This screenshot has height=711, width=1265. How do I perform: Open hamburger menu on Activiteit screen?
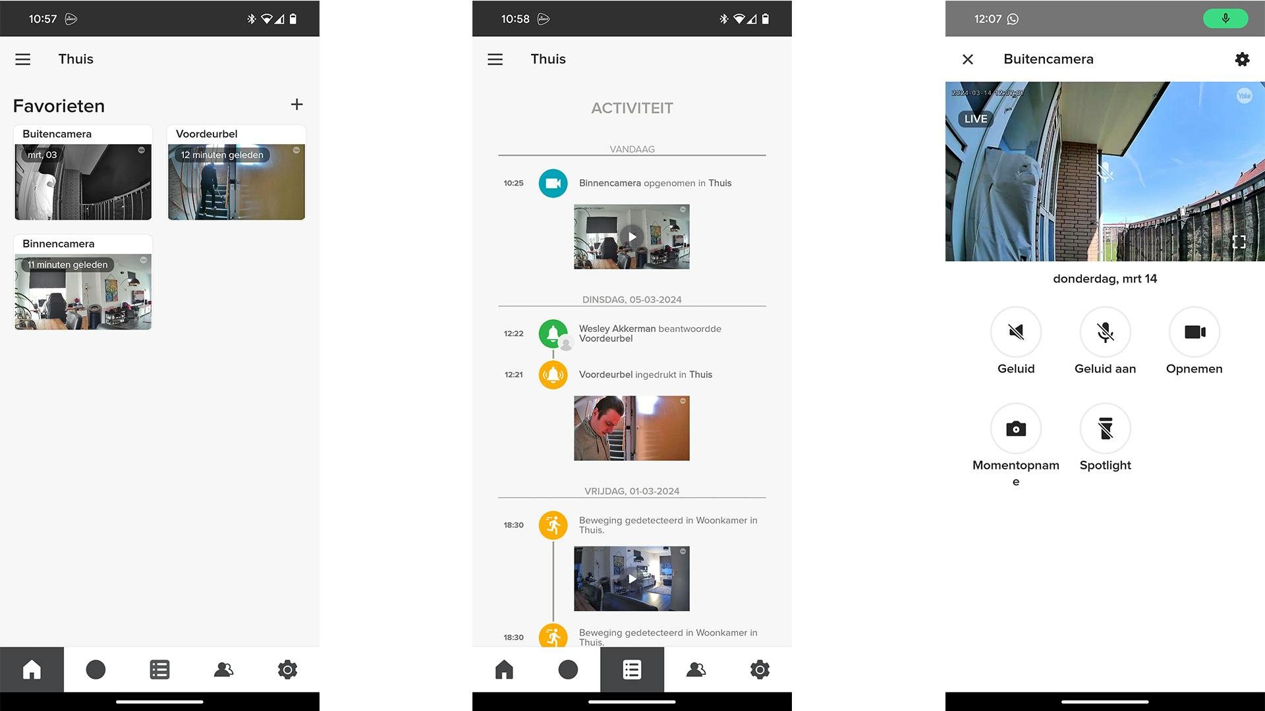(495, 59)
